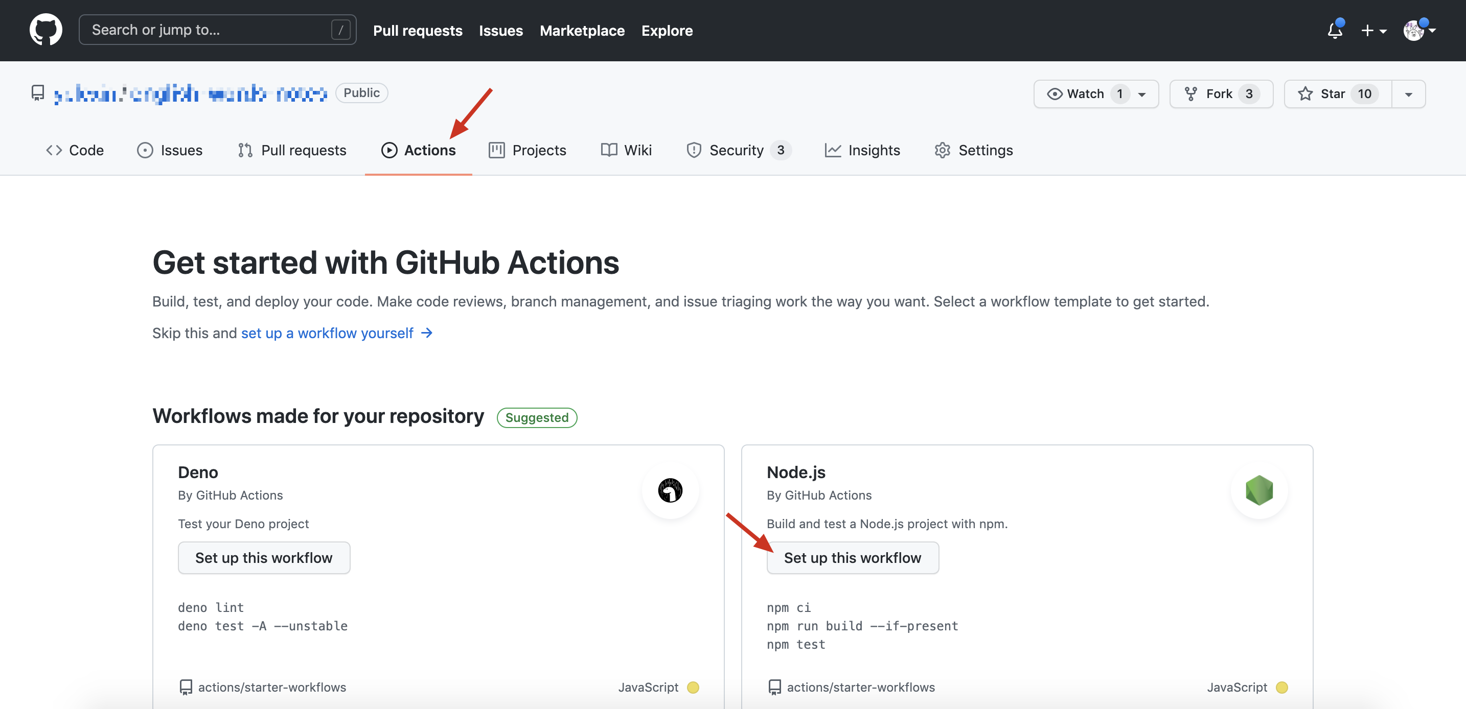The width and height of the screenshot is (1466, 709).
Task: Click the slash shortcut key hint
Action: [340, 30]
